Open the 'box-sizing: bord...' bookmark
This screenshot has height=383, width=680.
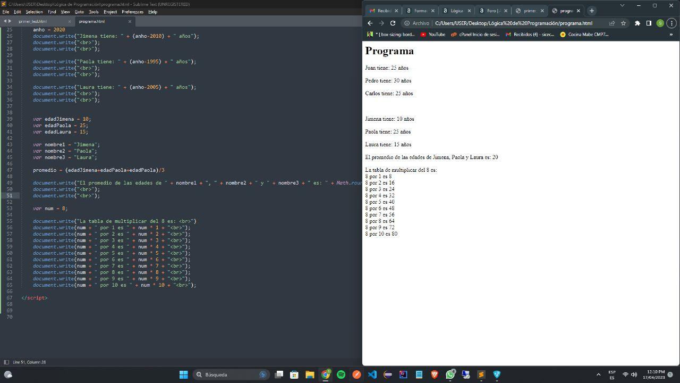[390, 34]
